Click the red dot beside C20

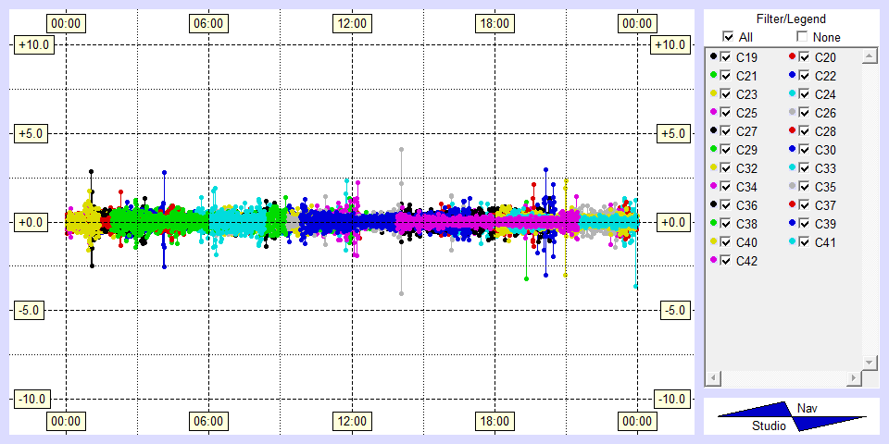[792, 57]
